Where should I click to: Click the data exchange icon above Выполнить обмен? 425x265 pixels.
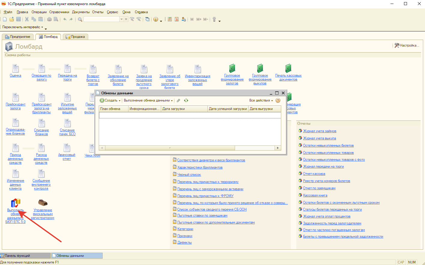tap(15, 203)
